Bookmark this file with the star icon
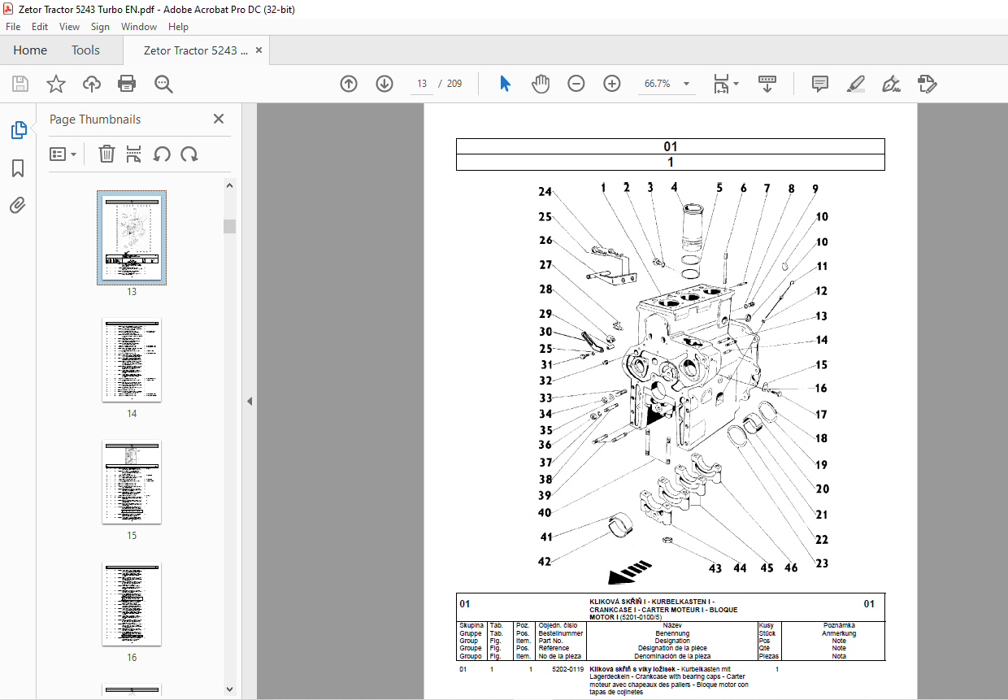The height and width of the screenshot is (700, 1008). pyautogui.click(x=55, y=84)
